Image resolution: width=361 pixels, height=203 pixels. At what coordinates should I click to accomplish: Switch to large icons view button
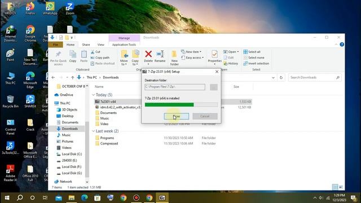coord(341,187)
